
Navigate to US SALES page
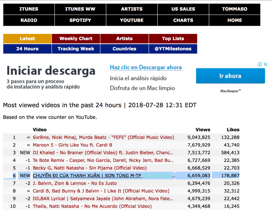(183, 9)
